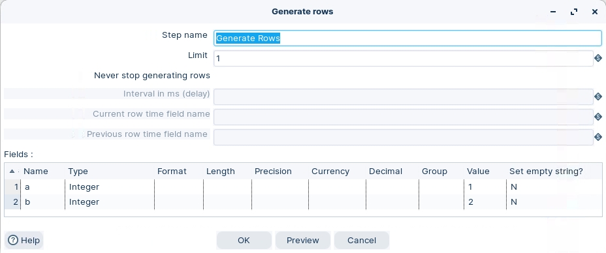Screen dimensions: 606x253
Task: Minimize the Generate rows dialog
Action: click(x=553, y=12)
